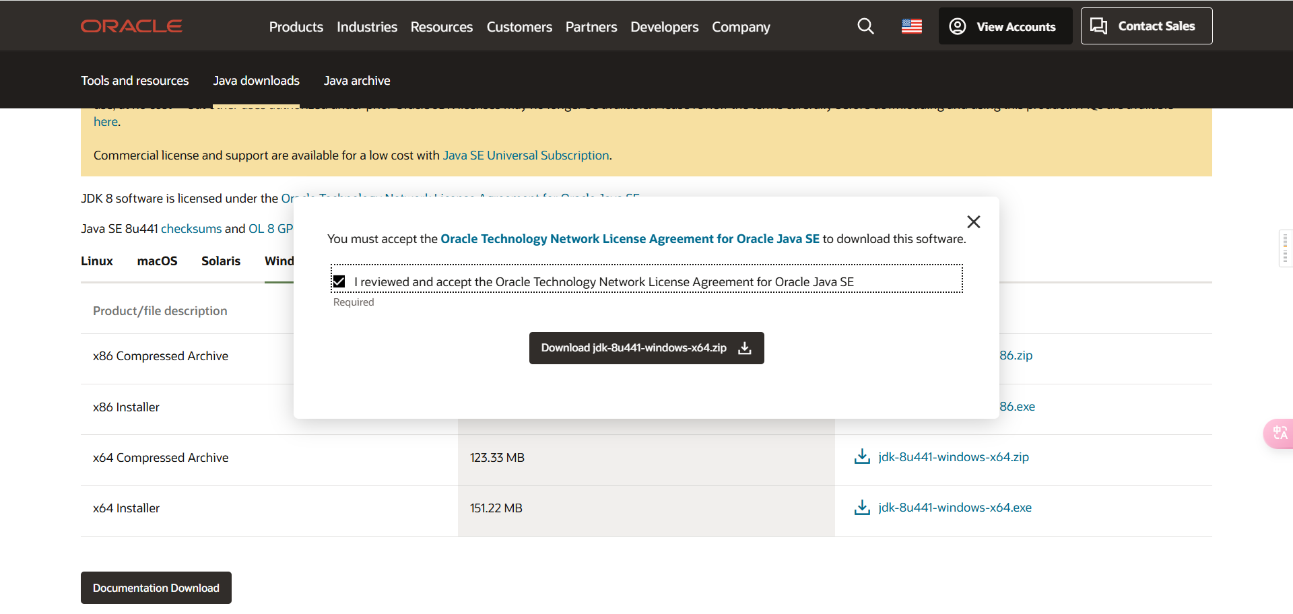Open Java SE Universal Subscription link
Image resolution: width=1293 pixels, height=614 pixels.
click(x=525, y=156)
